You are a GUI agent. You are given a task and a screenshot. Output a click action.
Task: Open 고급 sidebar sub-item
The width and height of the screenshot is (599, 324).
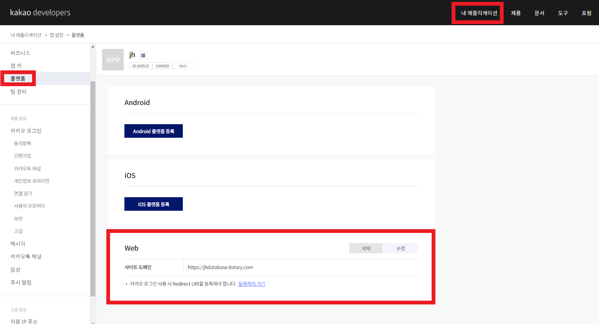pyautogui.click(x=18, y=231)
